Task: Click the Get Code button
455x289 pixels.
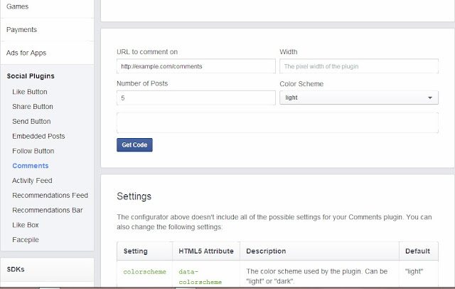Action: (134, 145)
